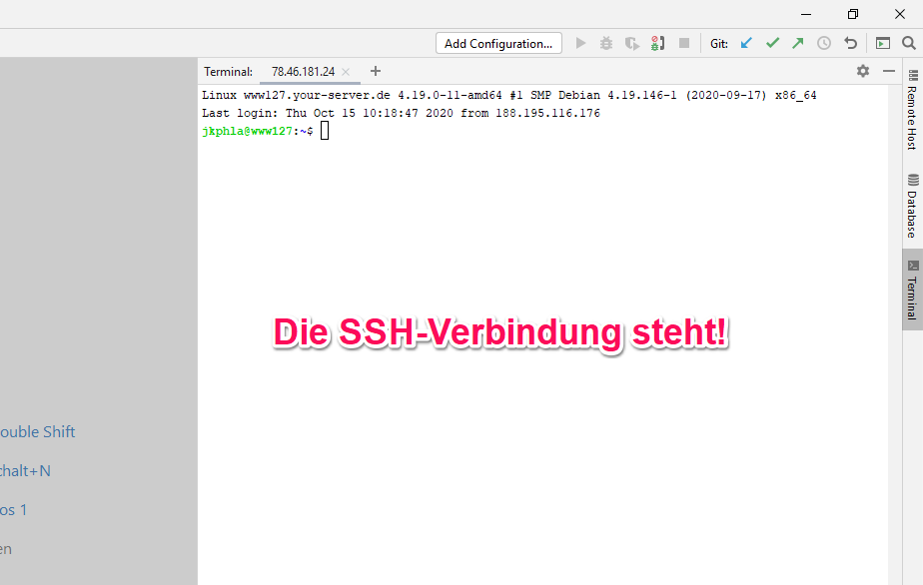Click the terminal prompt to place the cursor

pyautogui.click(x=323, y=131)
